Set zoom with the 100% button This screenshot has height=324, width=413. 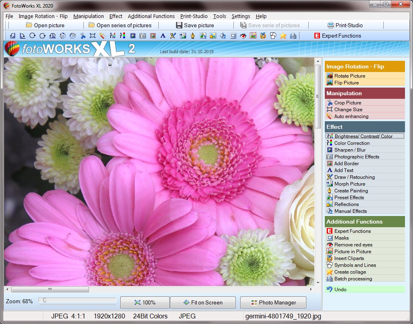145,302
